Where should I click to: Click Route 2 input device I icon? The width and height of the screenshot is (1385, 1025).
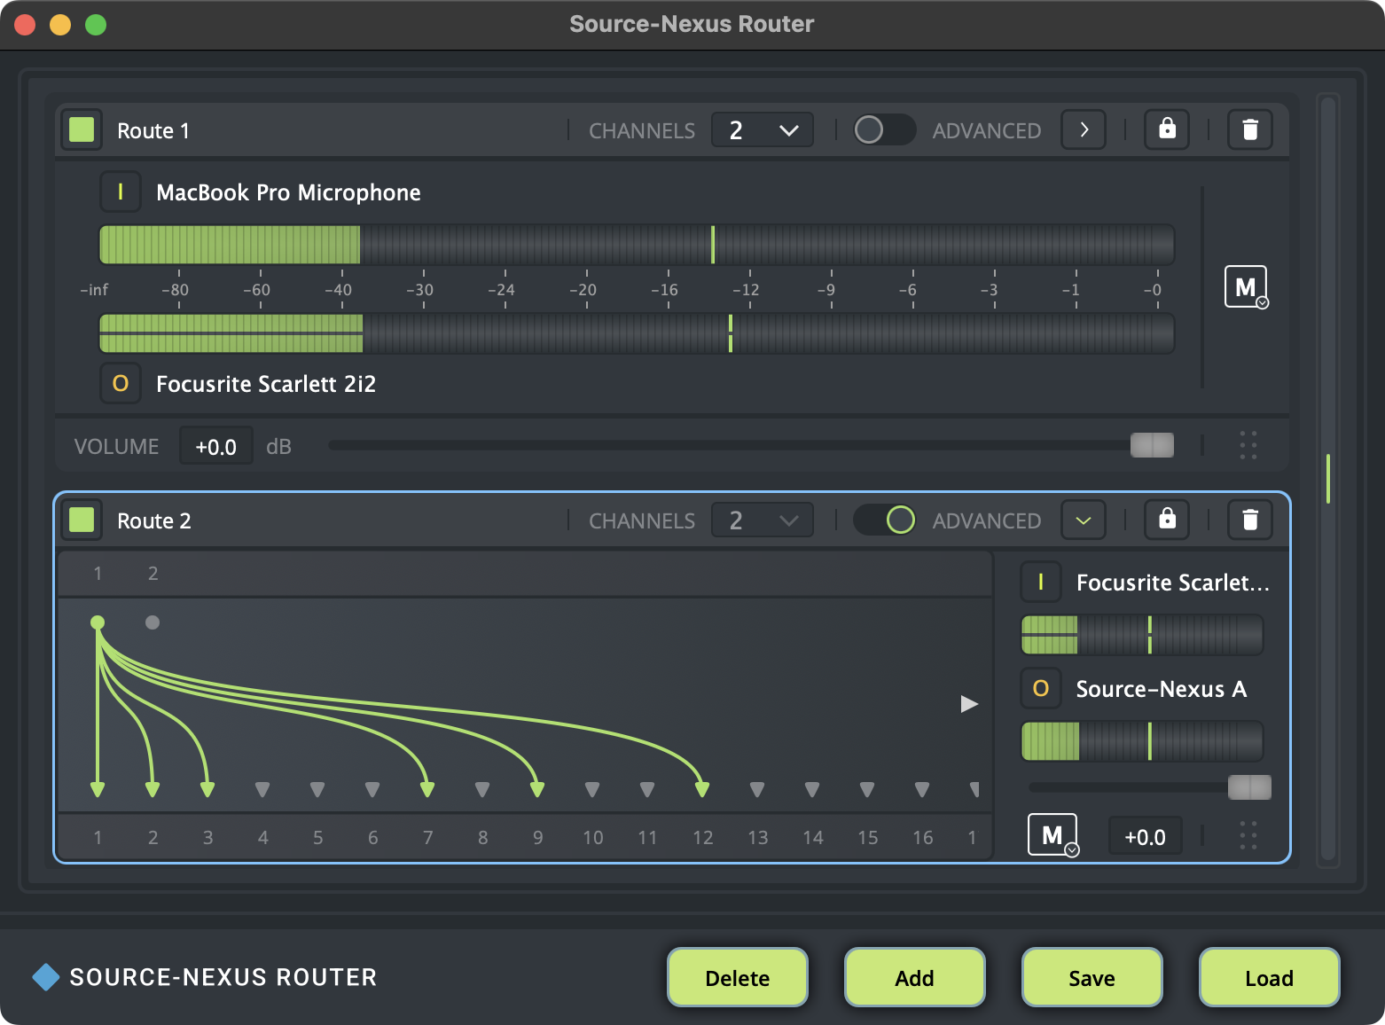[x=1041, y=582]
